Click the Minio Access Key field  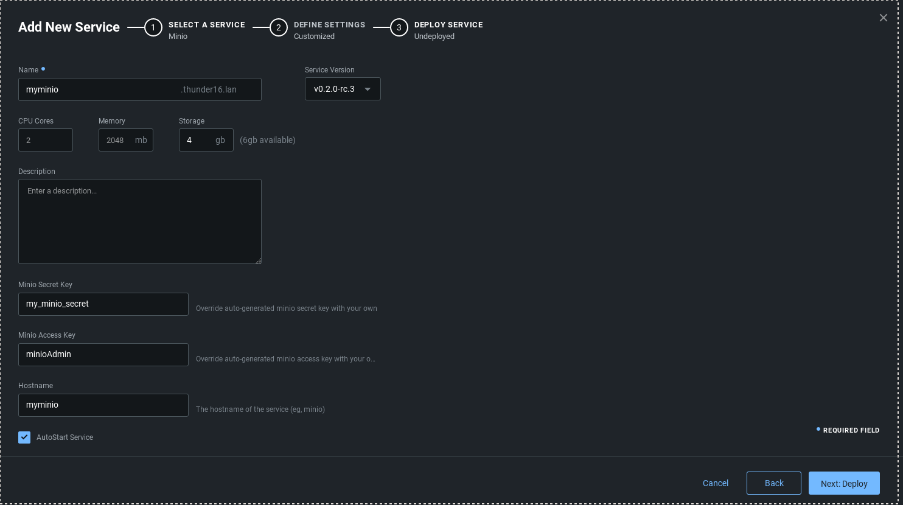(x=103, y=355)
